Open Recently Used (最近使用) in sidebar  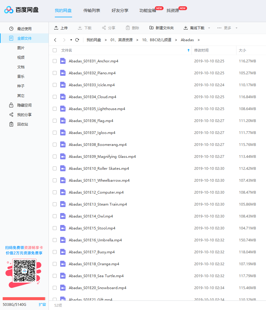click(24, 29)
